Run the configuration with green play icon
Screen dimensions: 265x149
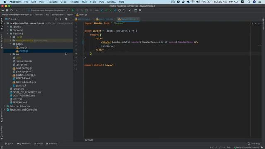73,10
